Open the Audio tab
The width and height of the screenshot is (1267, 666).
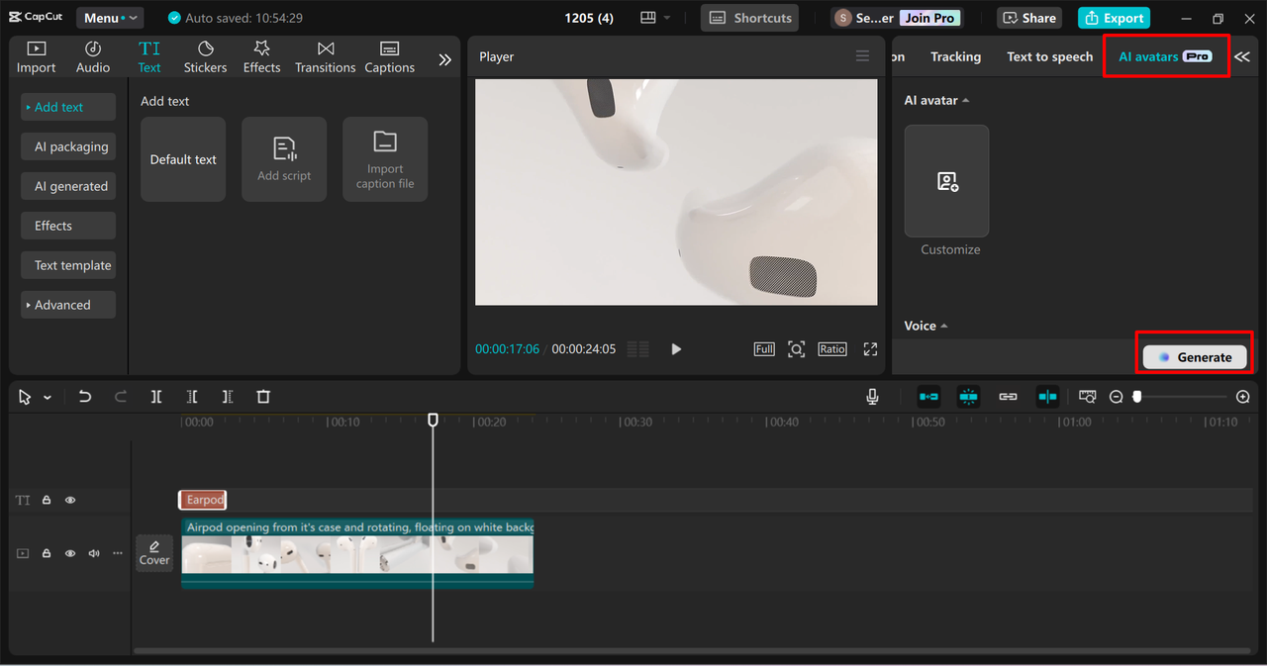(x=93, y=57)
